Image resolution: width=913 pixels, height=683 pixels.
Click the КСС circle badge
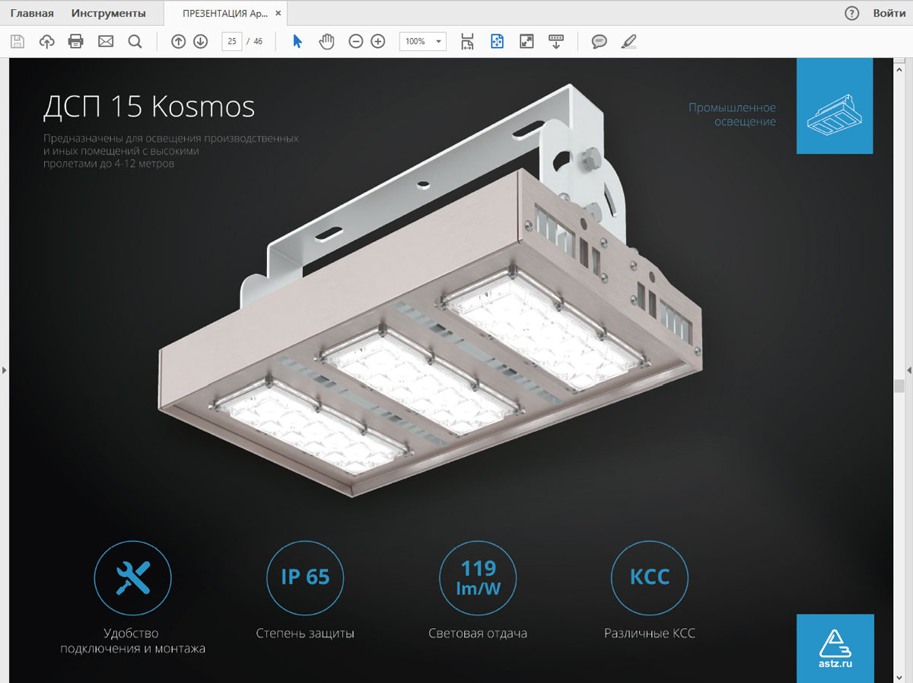click(650, 578)
